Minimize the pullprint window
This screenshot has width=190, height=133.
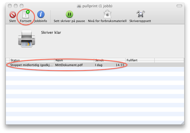[15, 6]
